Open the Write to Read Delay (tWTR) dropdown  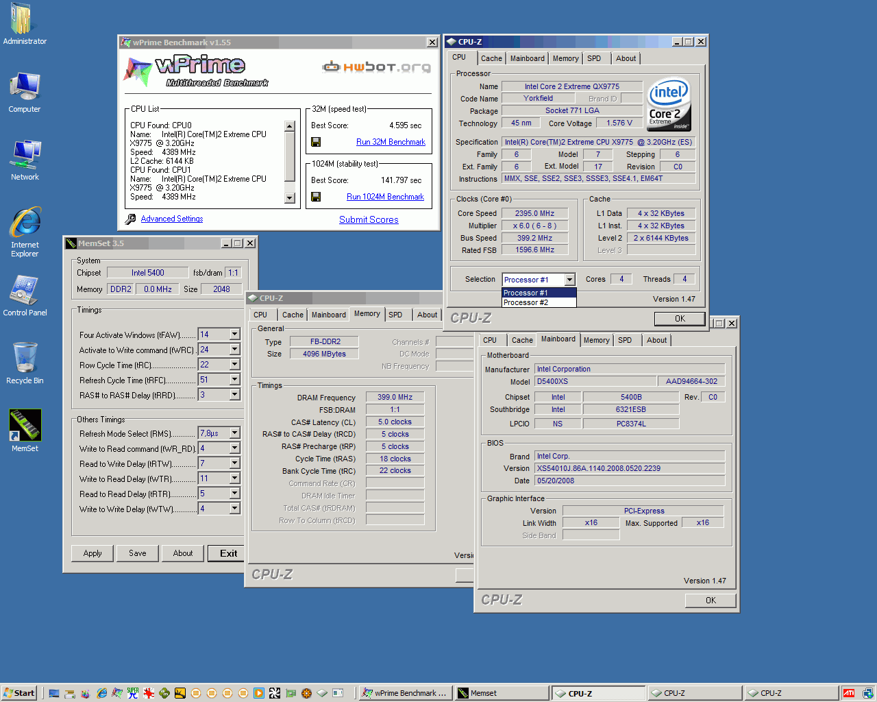tap(235, 479)
